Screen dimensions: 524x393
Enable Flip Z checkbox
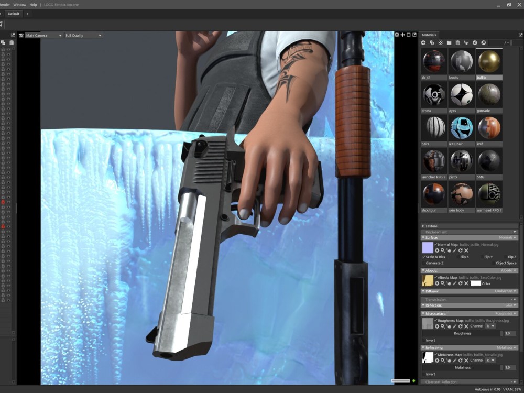(x=505, y=257)
